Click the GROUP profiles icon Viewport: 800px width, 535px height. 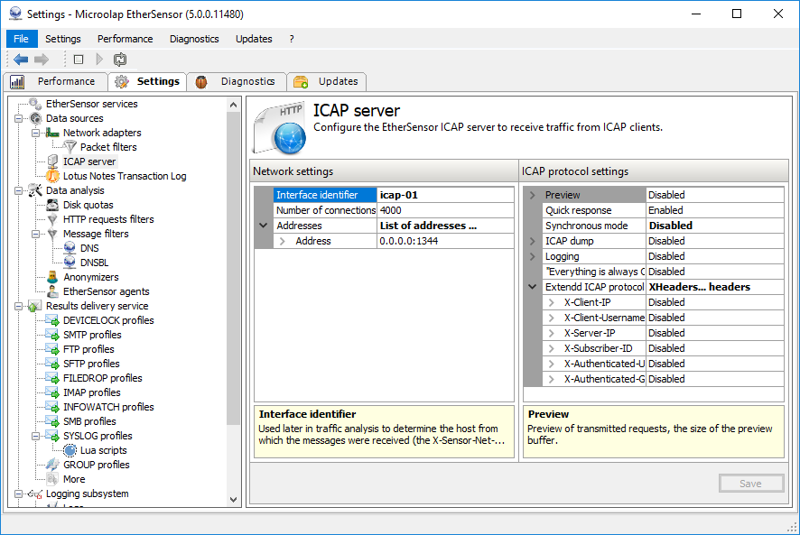[x=52, y=465]
